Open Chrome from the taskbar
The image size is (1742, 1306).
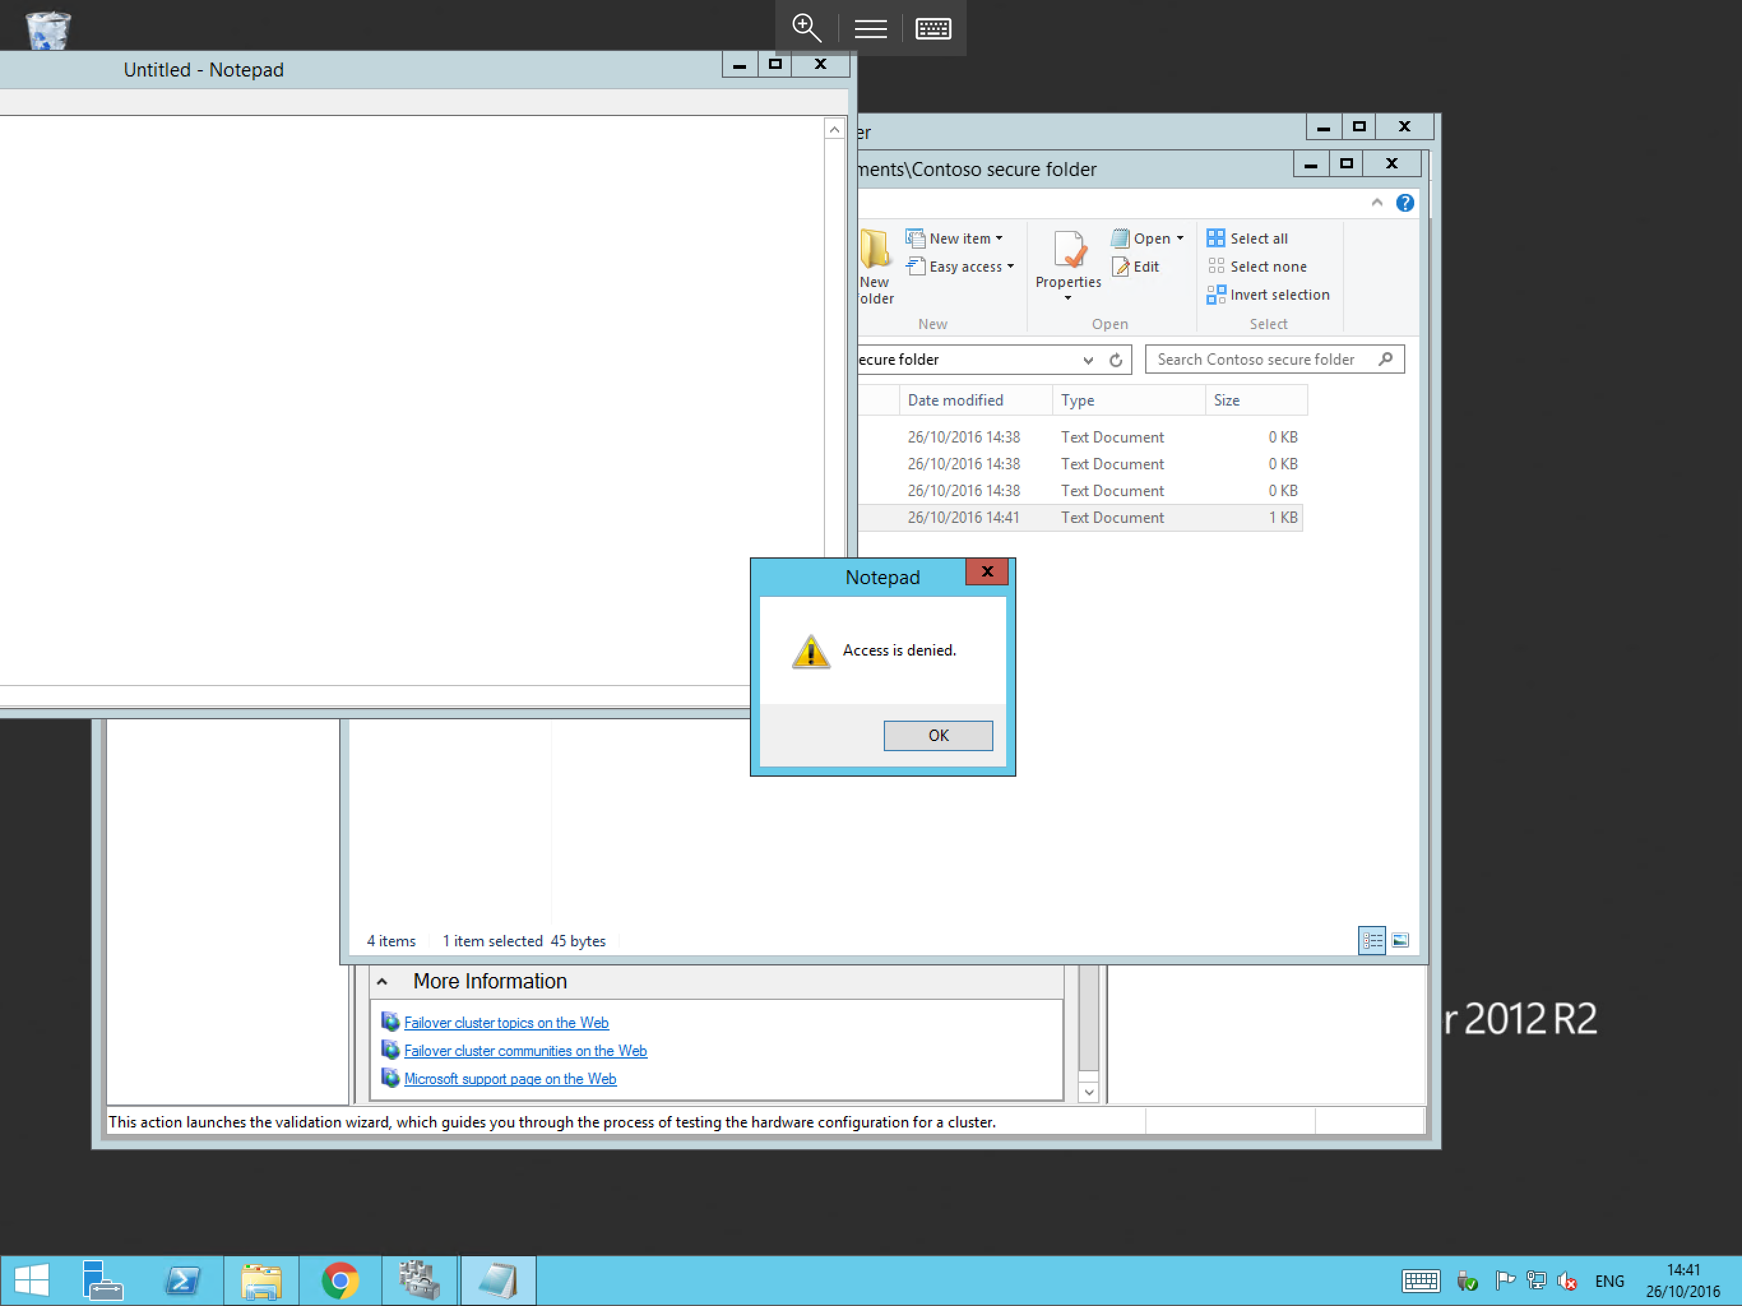tap(340, 1280)
